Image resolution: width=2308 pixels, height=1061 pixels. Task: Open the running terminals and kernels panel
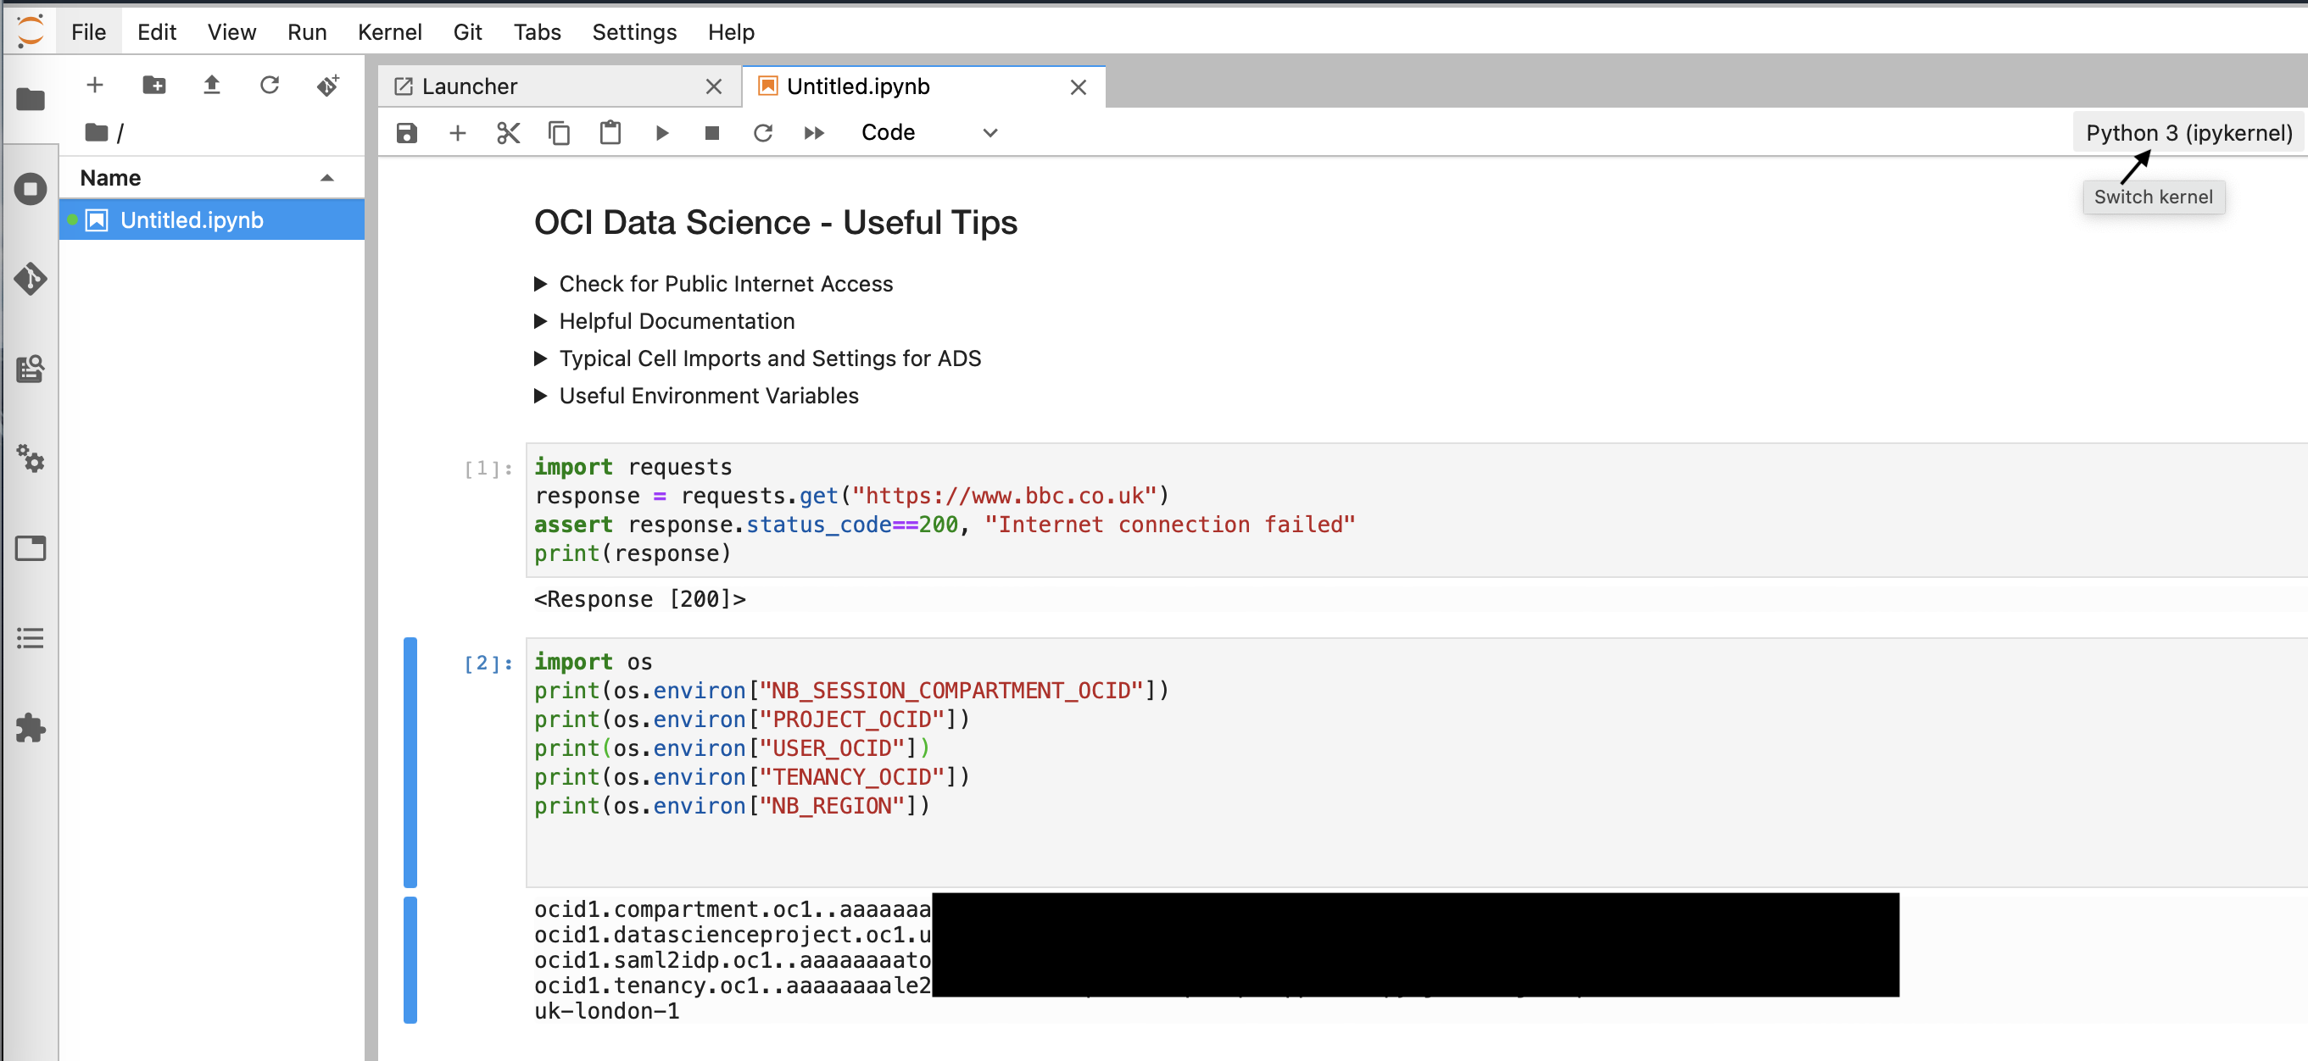click(31, 189)
